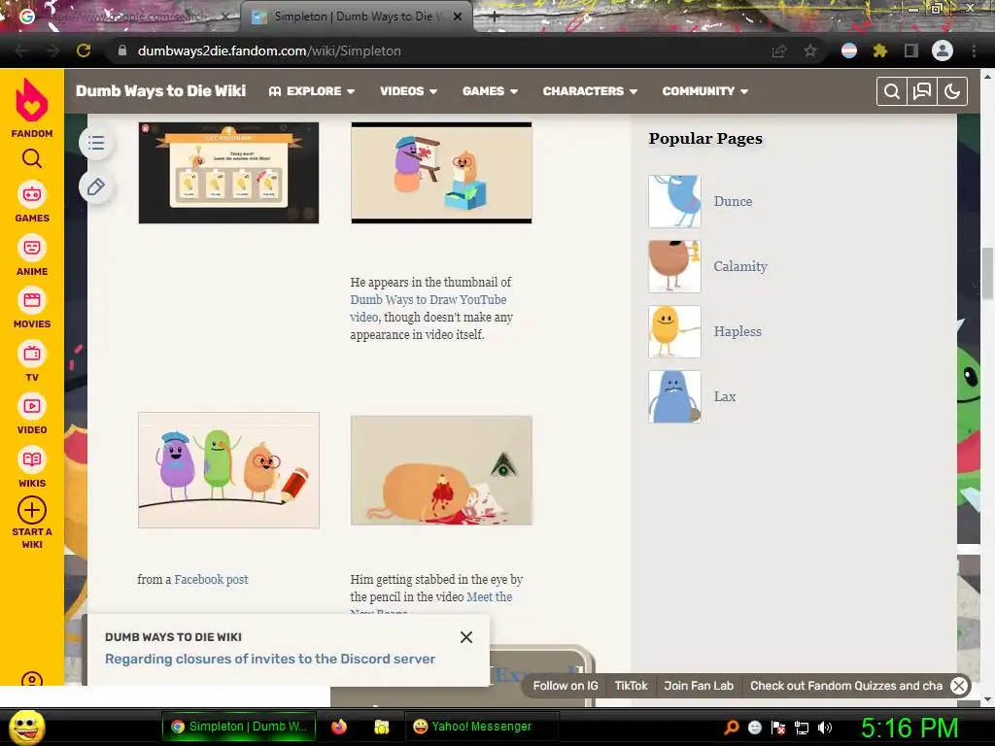Dismiss the Dumb Ways to Die Wiki notification
Screen dimensions: 995x746
[x=466, y=637]
